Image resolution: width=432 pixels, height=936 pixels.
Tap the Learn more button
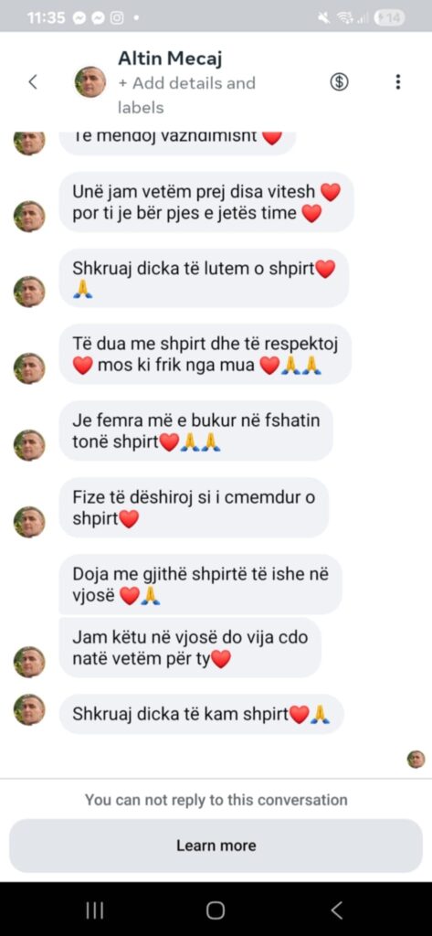[x=216, y=846]
